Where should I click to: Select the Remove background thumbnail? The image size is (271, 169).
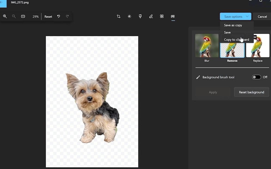[232, 50]
